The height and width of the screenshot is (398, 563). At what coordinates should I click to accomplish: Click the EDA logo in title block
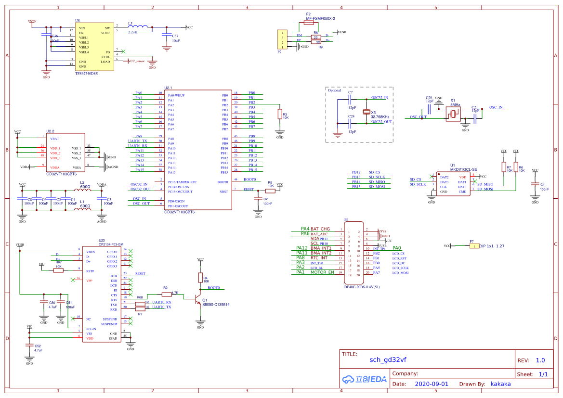(x=364, y=379)
